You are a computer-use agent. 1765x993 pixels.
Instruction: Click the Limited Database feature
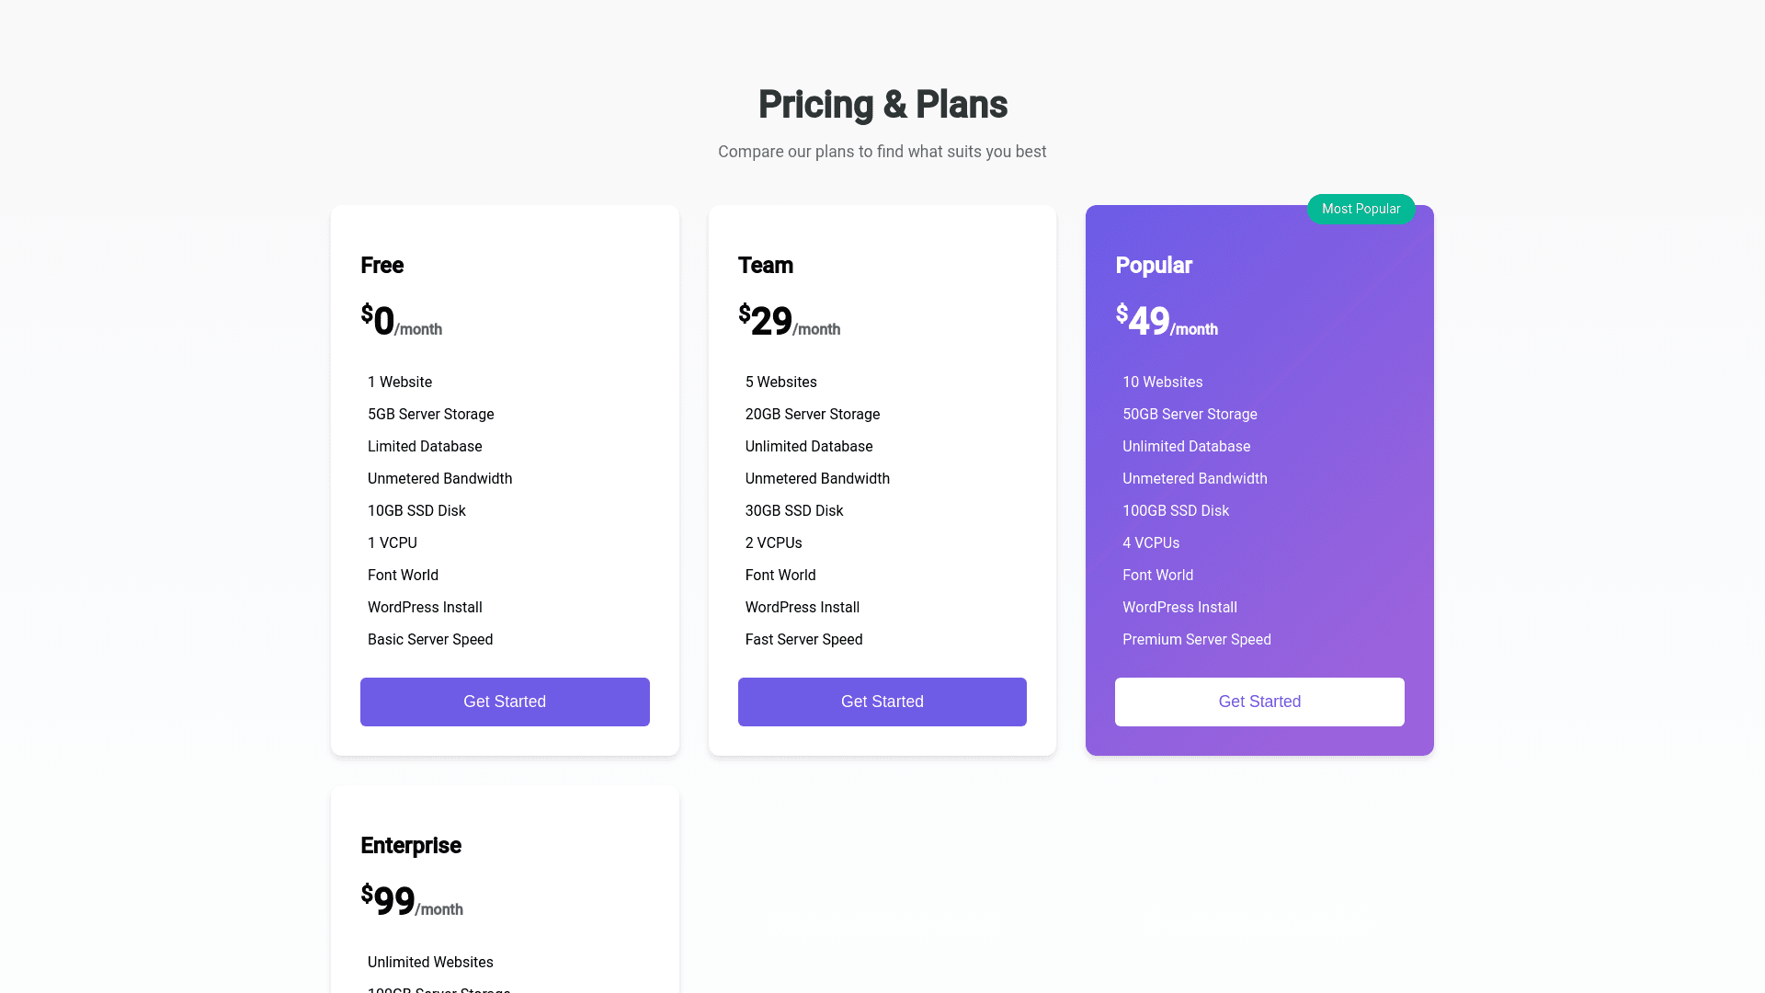pyautogui.click(x=424, y=446)
